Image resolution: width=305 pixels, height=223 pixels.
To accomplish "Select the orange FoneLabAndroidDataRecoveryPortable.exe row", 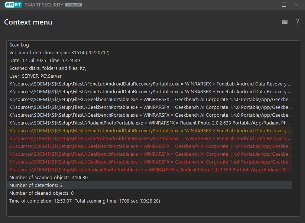I will coord(149,131).
